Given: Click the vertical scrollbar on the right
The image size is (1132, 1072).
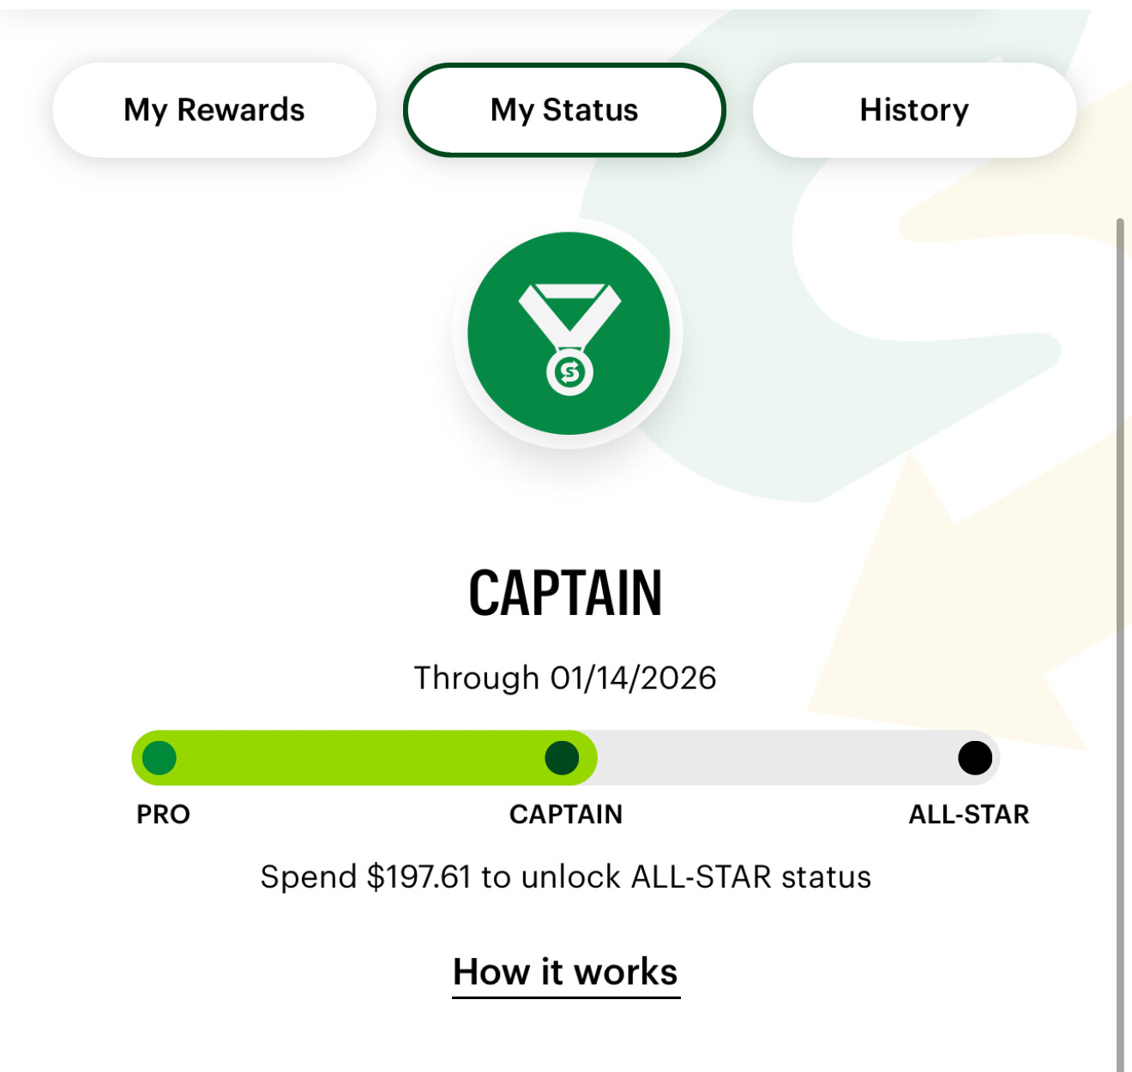Looking at the screenshot, I should point(1120,600).
